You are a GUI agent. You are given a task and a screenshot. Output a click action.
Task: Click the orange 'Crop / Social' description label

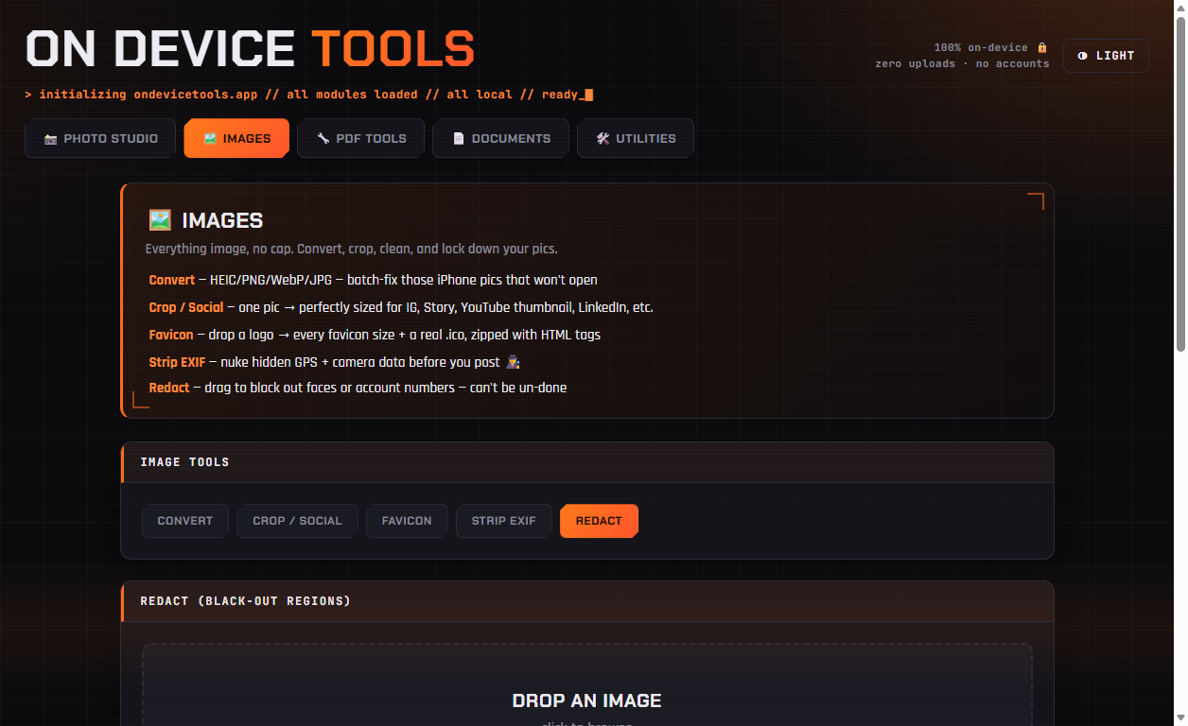(186, 307)
